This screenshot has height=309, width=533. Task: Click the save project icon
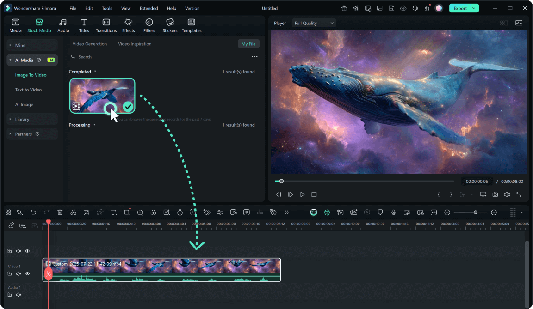pos(391,8)
